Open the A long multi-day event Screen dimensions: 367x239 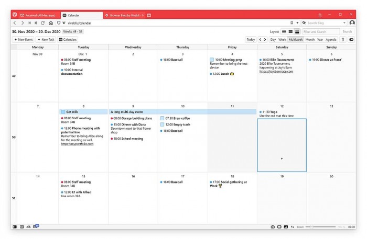coord(182,112)
